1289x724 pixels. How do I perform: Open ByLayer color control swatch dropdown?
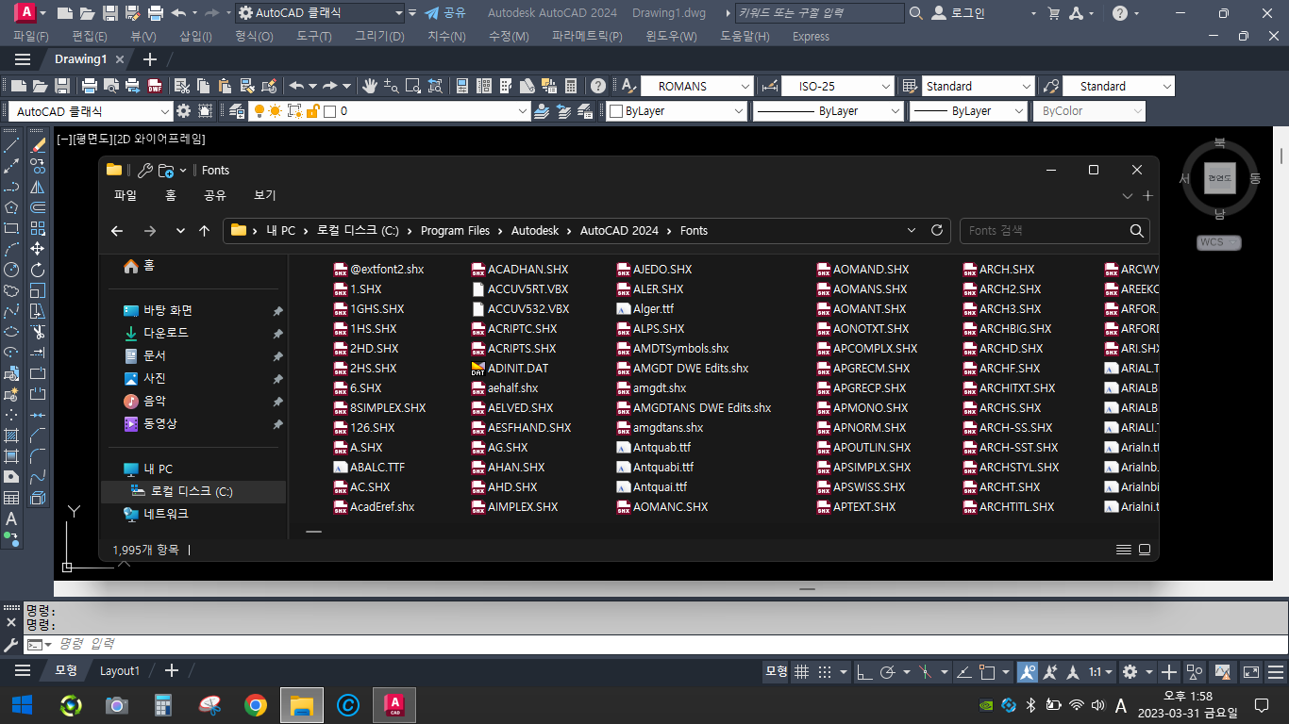[740, 111]
